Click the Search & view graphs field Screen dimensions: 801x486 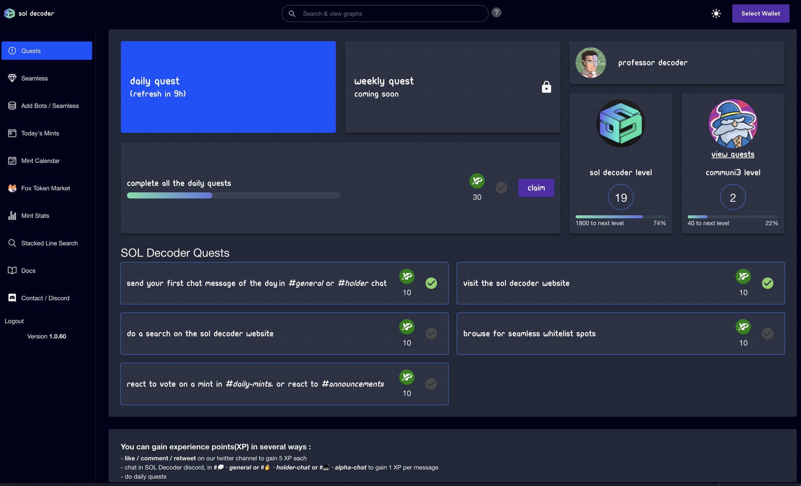(391, 14)
